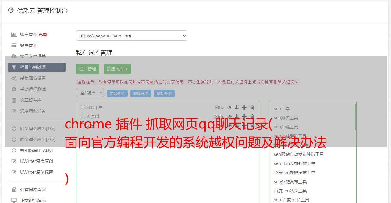The height and width of the screenshot is (203, 391).
Task: Open 正文识别演示 in the sidebar
Action: click(33, 201)
